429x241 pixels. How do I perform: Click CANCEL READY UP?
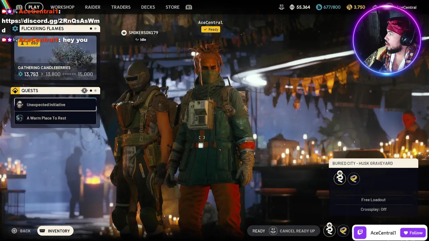point(297,231)
